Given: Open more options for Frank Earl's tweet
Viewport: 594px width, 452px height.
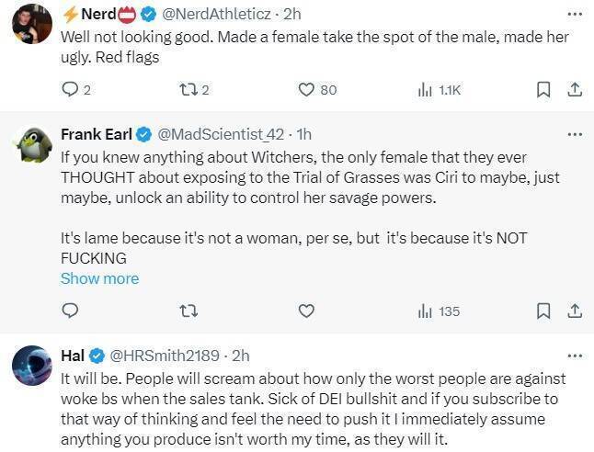Looking at the screenshot, I should pyautogui.click(x=575, y=134).
